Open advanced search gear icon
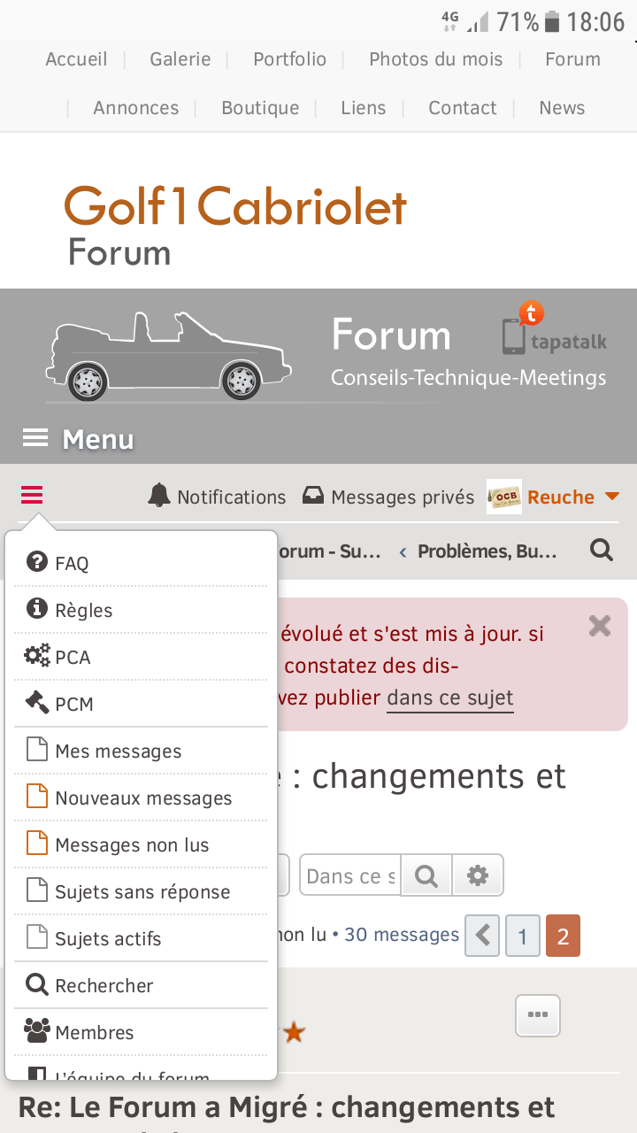 (478, 875)
